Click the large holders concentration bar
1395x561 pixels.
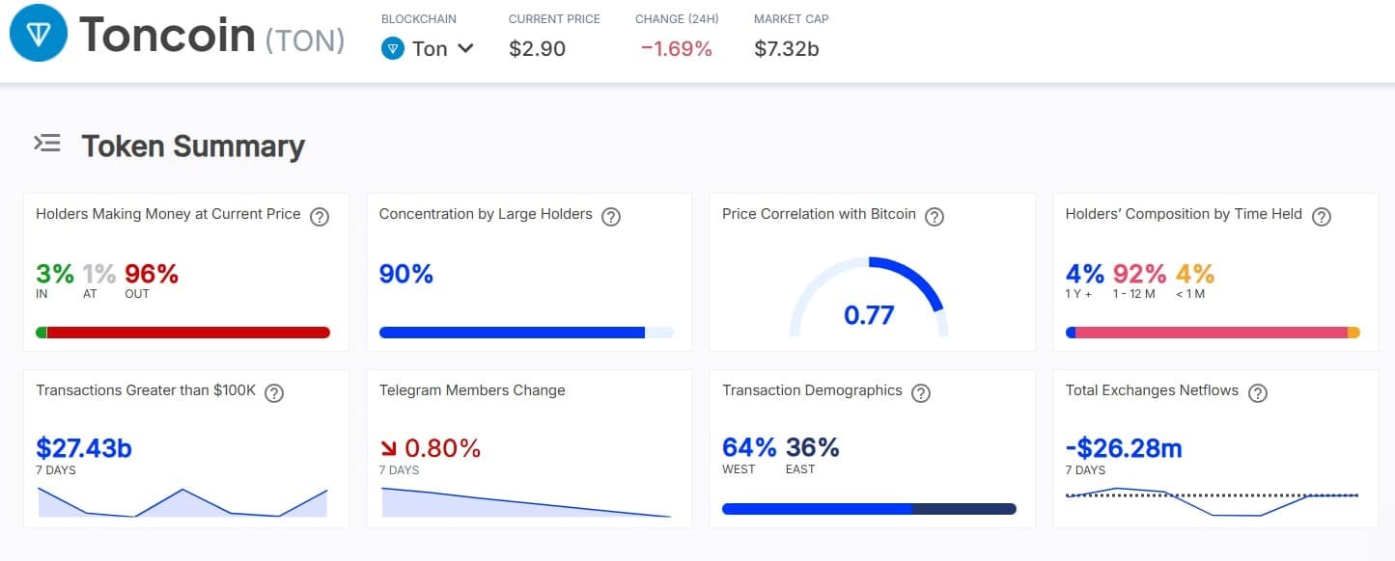pyautogui.click(x=526, y=333)
